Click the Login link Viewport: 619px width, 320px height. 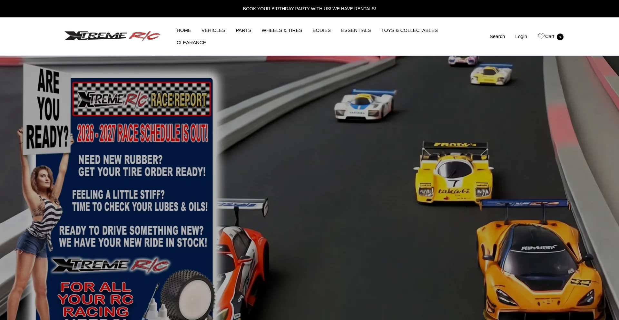pos(521,36)
